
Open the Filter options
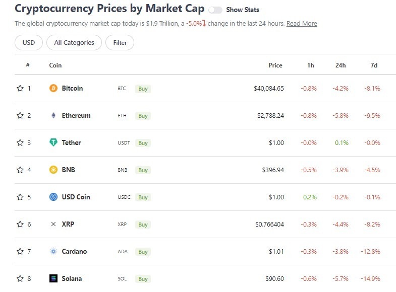coord(120,43)
